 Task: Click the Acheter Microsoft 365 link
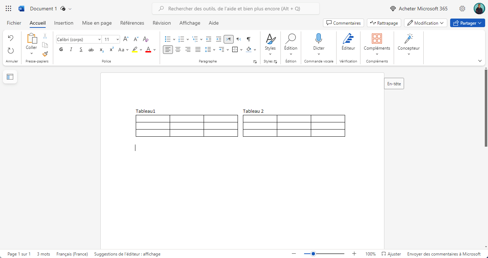click(x=419, y=9)
